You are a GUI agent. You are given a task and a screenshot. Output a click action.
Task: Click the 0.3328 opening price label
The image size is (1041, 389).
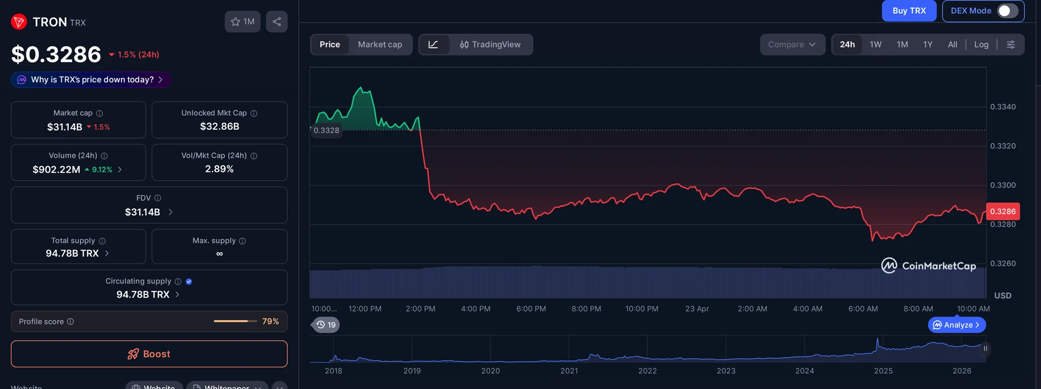pyautogui.click(x=326, y=130)
